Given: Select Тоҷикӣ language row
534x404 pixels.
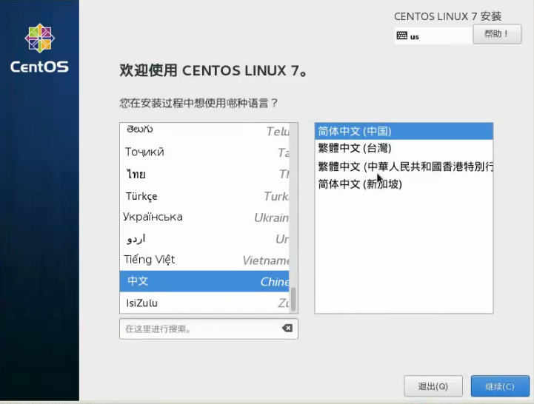Looking at the screenshot, I should [204, 152].
